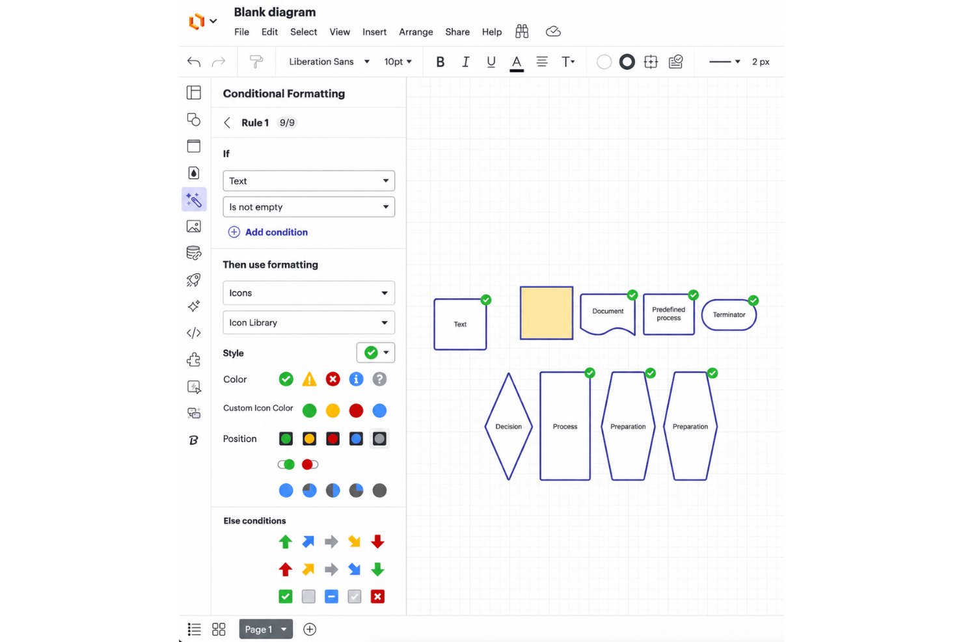The height and width of the screenshot is (642, 963).
Task: Open the File menu
Action: point(242,32)
